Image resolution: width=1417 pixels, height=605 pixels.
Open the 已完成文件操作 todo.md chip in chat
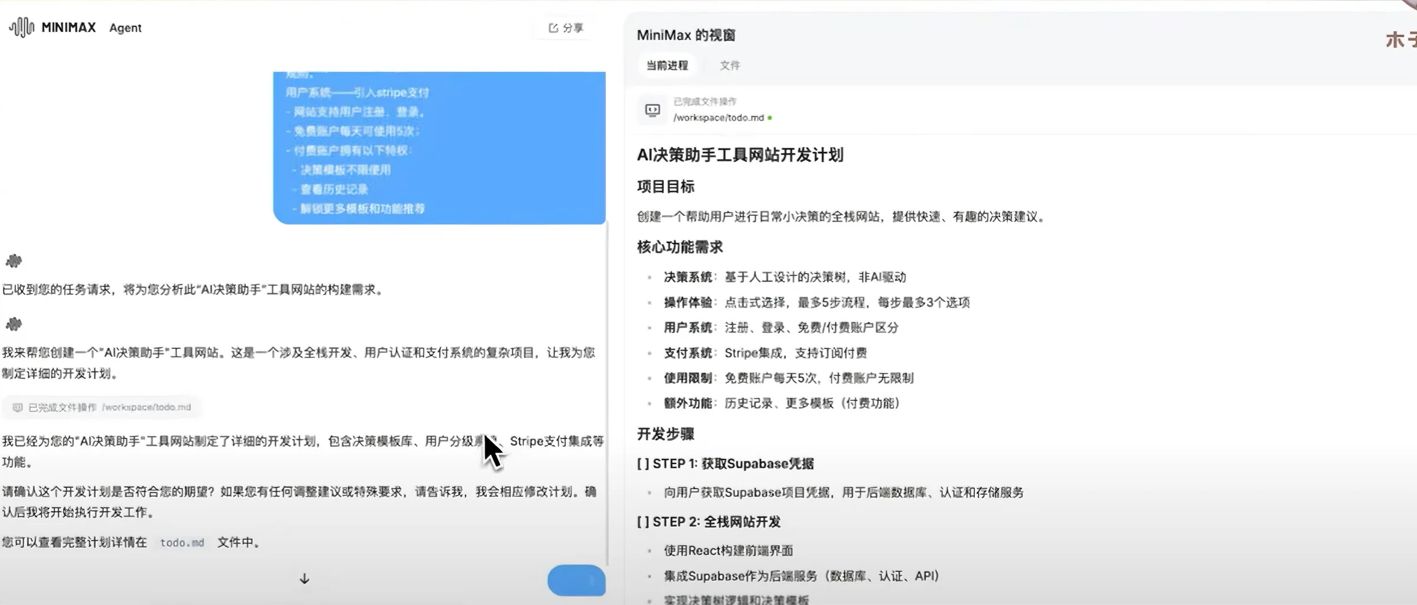click(x=102, y=407)
